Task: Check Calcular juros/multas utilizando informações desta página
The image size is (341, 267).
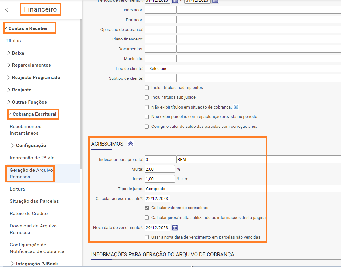Action: [147, 218]
